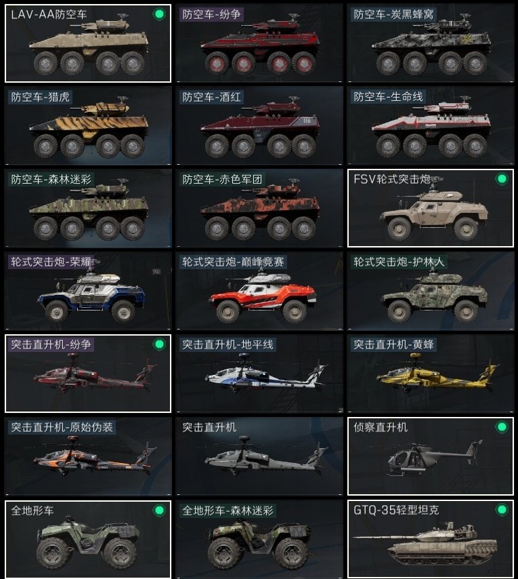This screenshot has width=518, height=579.
Task: Pick the 防空车-炭黑蜂窝 skin
Action: click(430, 43)
